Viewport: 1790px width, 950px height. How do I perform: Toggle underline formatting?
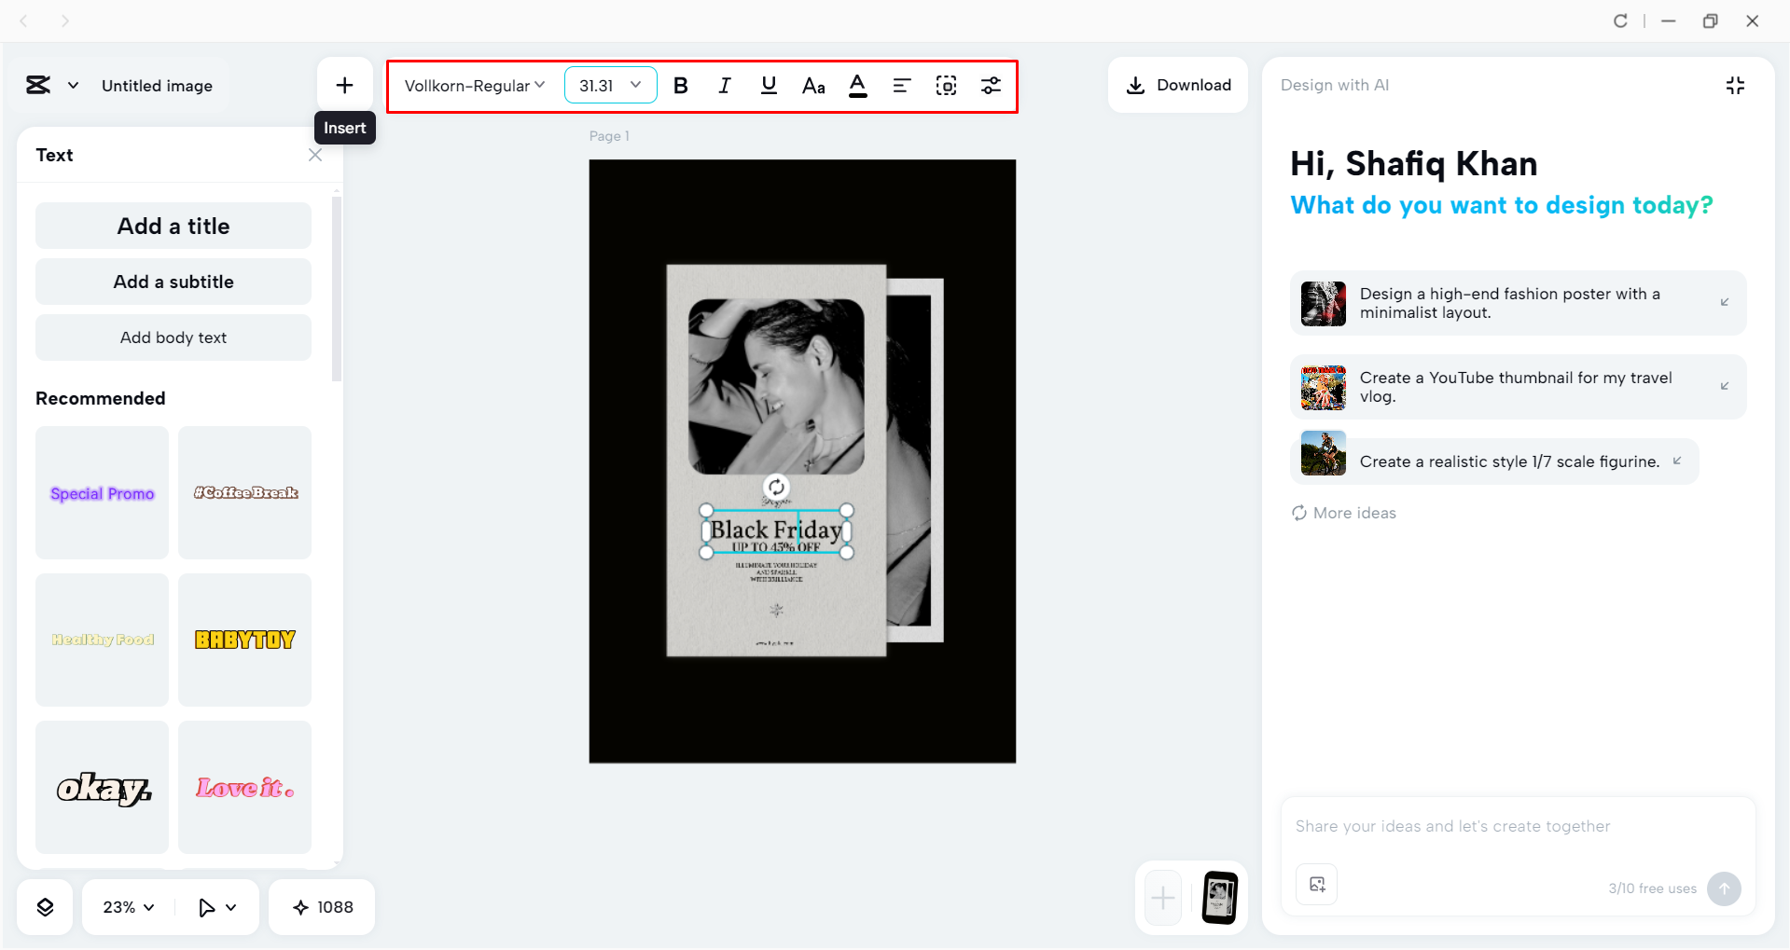[x=768, y=86]
